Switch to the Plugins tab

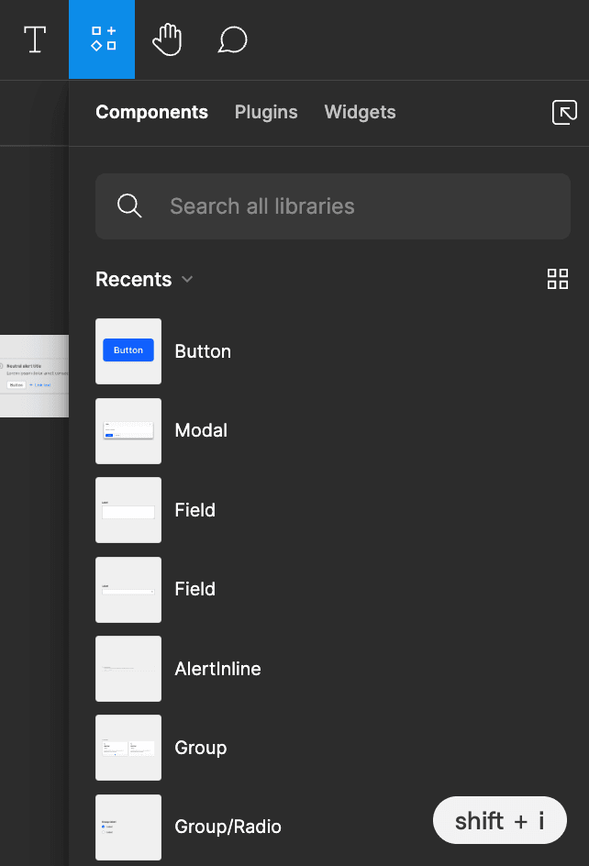click(x=266, y=112)
